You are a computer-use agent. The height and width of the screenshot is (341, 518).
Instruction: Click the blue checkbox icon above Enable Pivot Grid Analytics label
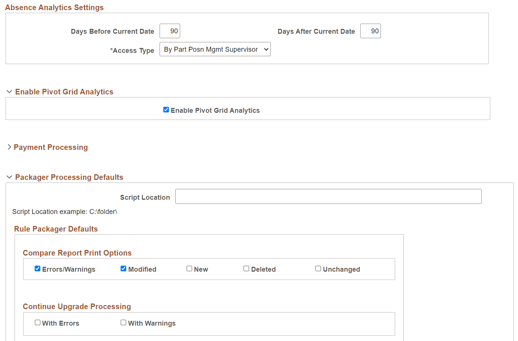pyautogui.click(x=166, y=109)
